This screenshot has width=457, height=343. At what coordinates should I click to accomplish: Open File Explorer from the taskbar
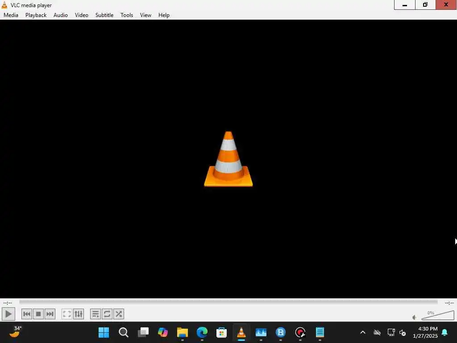(x=183, y=332)
